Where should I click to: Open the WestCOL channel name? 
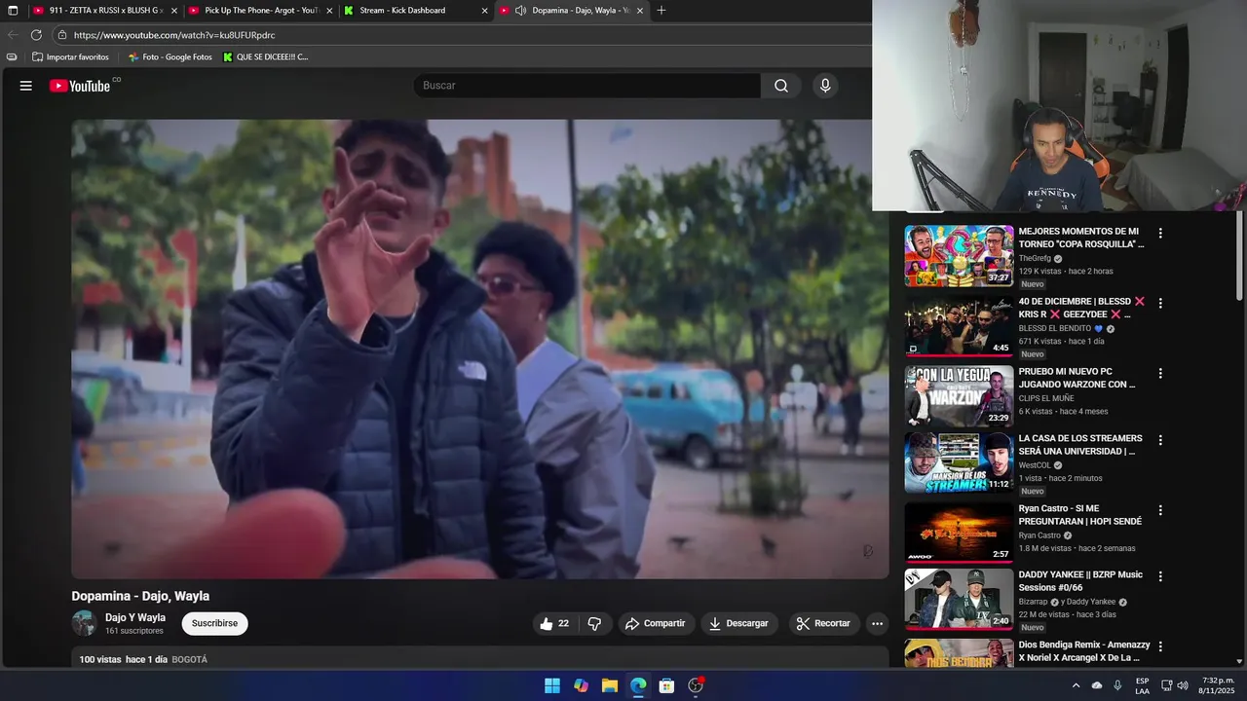click(x=1035, y=465)
